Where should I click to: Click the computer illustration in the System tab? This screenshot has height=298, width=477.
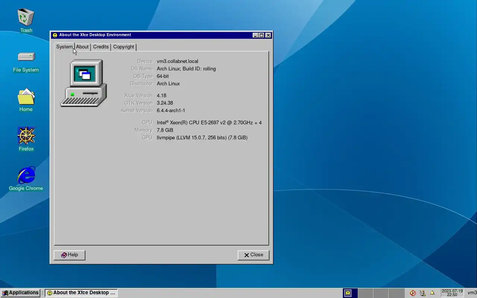tap(83, 83)
